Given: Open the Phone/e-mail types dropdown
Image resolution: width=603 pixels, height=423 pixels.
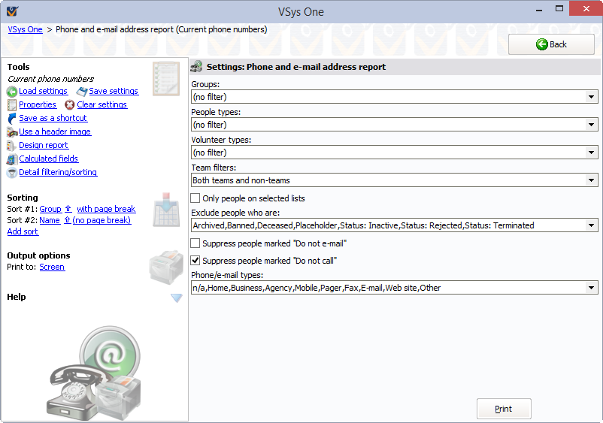Looking at the screenshot, I should (592, 288).
